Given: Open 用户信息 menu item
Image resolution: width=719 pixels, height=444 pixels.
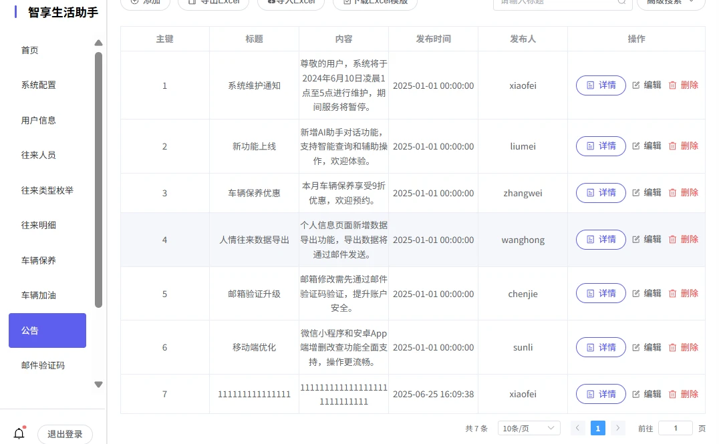Looking at the screenshot, I should (39, 120).
